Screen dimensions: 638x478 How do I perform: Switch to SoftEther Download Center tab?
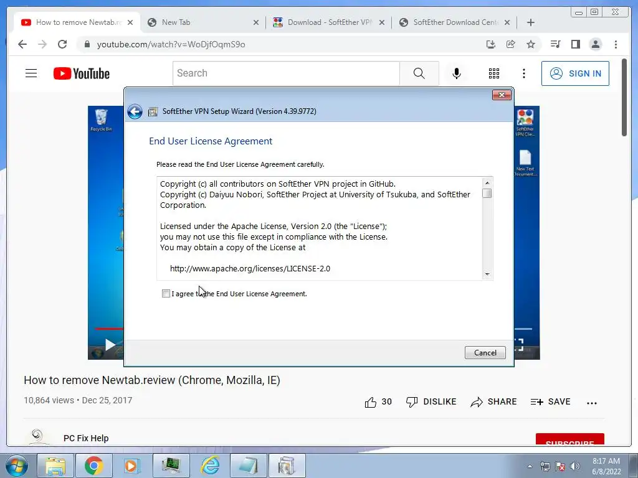[x=455, y=22]
